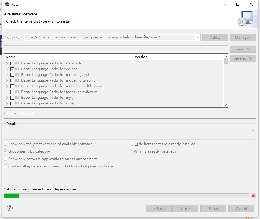Expand the modeling.tmf.xtext language packs node

click(7, 92)
